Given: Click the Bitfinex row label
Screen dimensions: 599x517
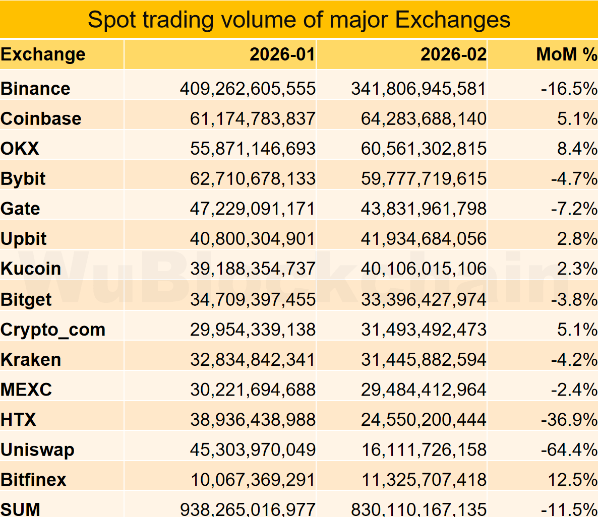Looking at the screenshot, I should coord(34,480).
